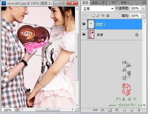Switch to the 调整 tab
This screenshot has width=148, height=114.
(124, 3)
